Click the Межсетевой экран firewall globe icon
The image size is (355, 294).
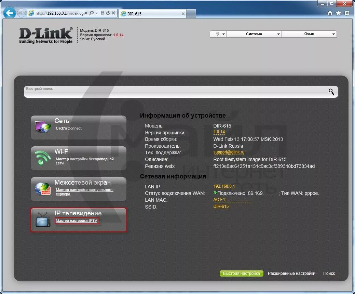pos(43,188)
